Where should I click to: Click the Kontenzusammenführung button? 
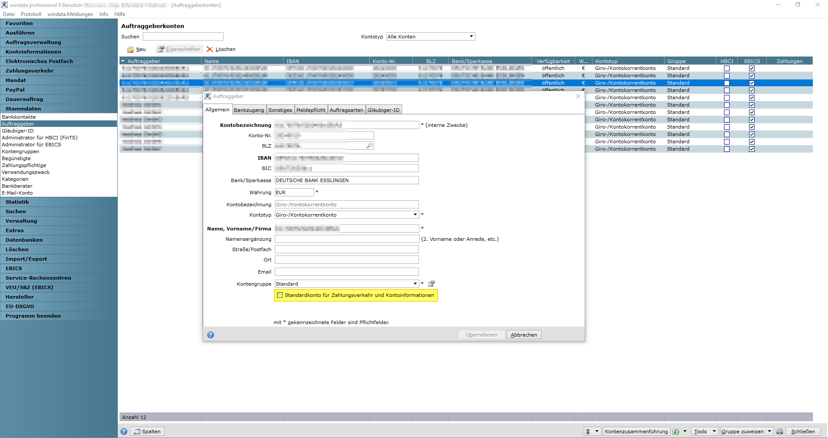tap(636, 432)
